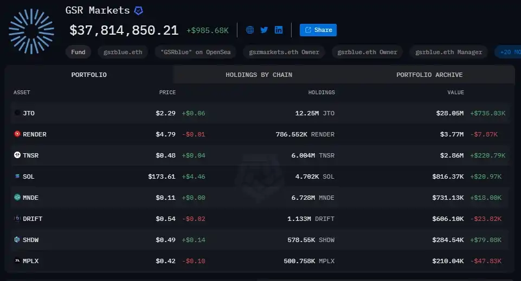Click the $284.54K SHDW value
The height and width of the screenshot is (281, 521).
coord(448,239)
